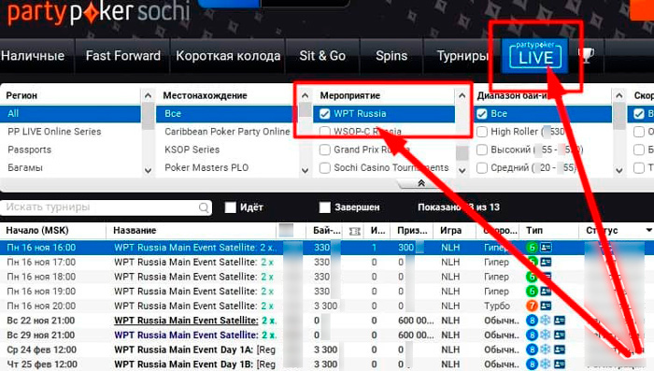Switch to the Наличные tab
Viewport: 654px width, 371px height.
(x=33, y=55)
